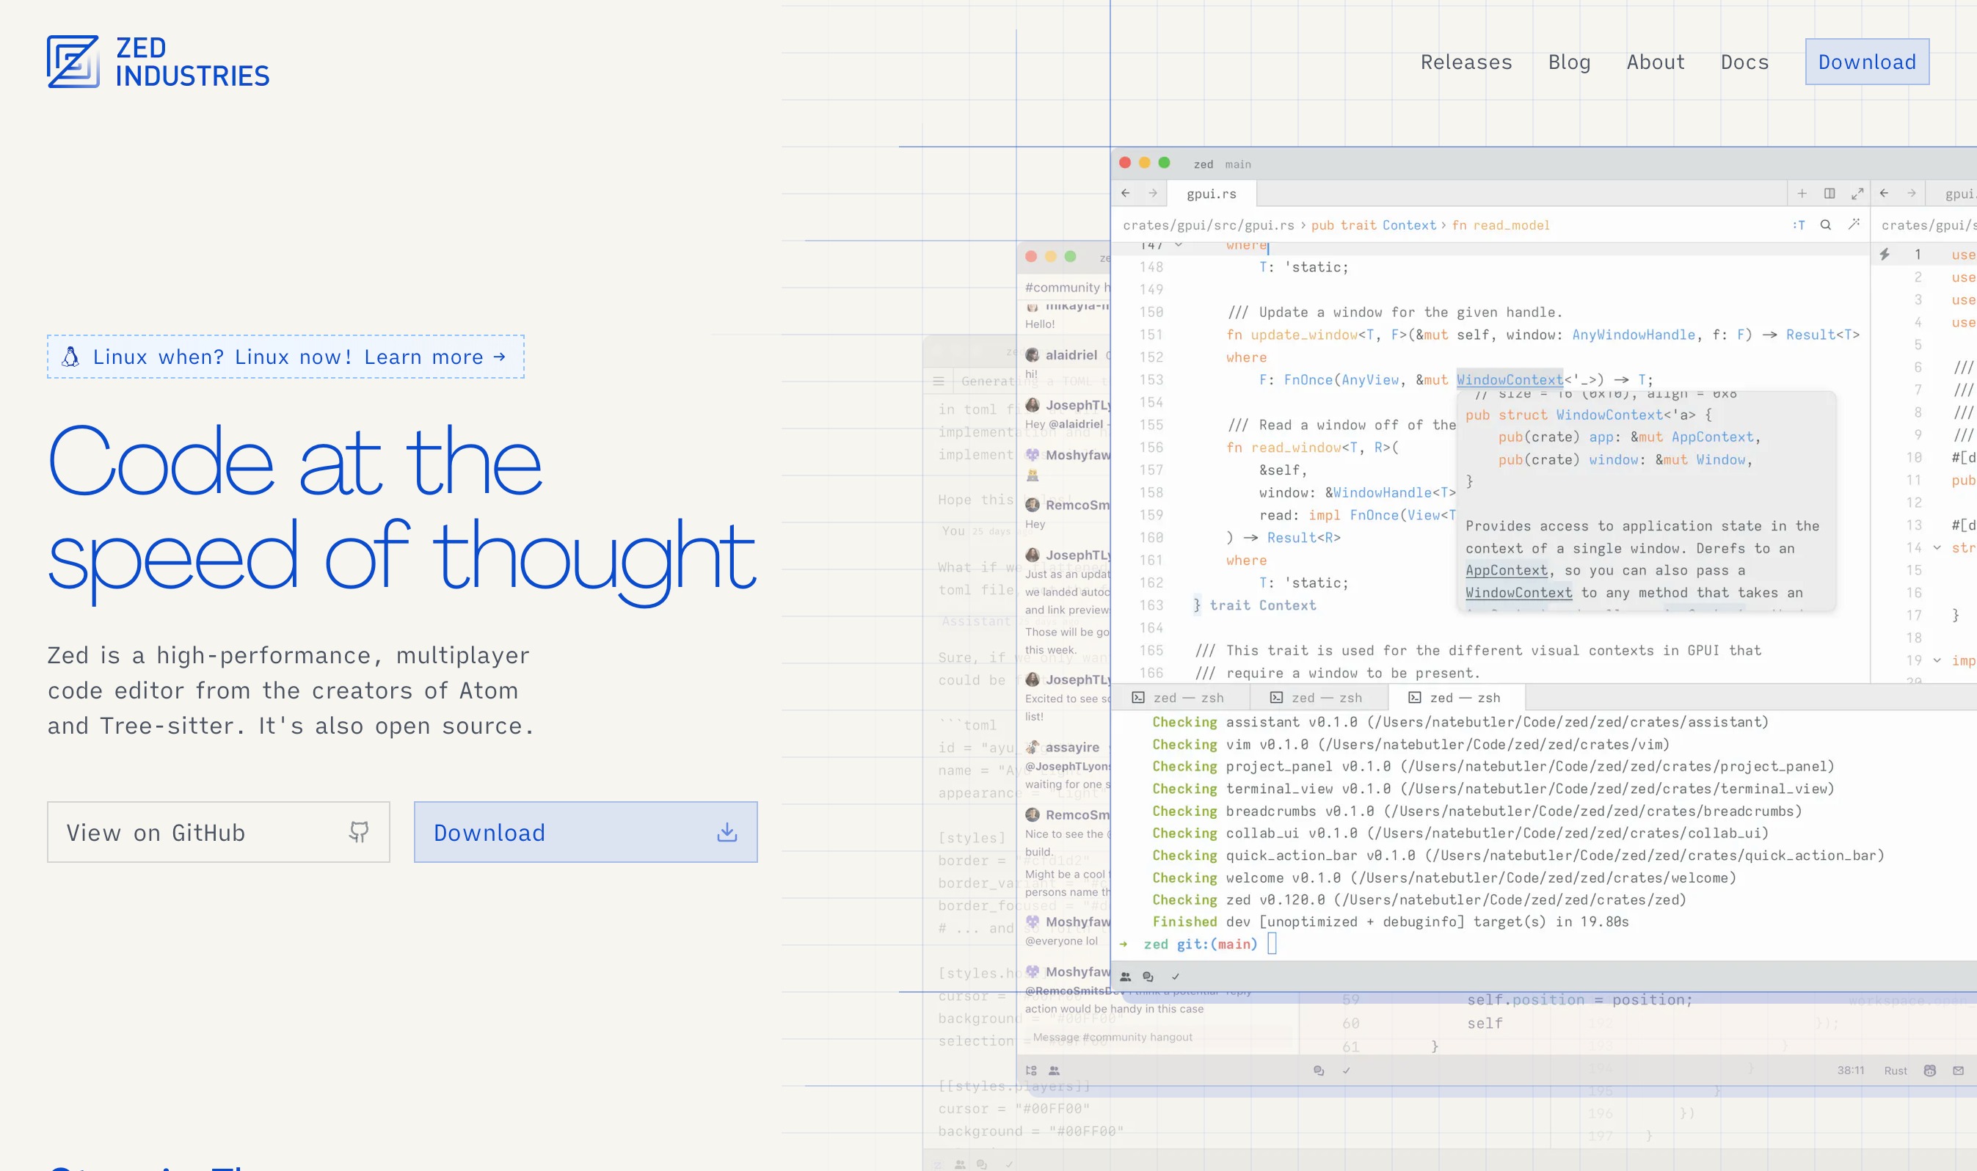Click the terminal line starting with Finished dev
The width and height of the screenshot is (1977, 1171).
click(1390, 922)
